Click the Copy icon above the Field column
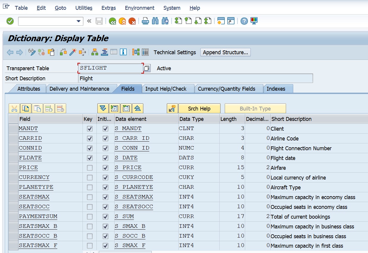 (26, 108)
